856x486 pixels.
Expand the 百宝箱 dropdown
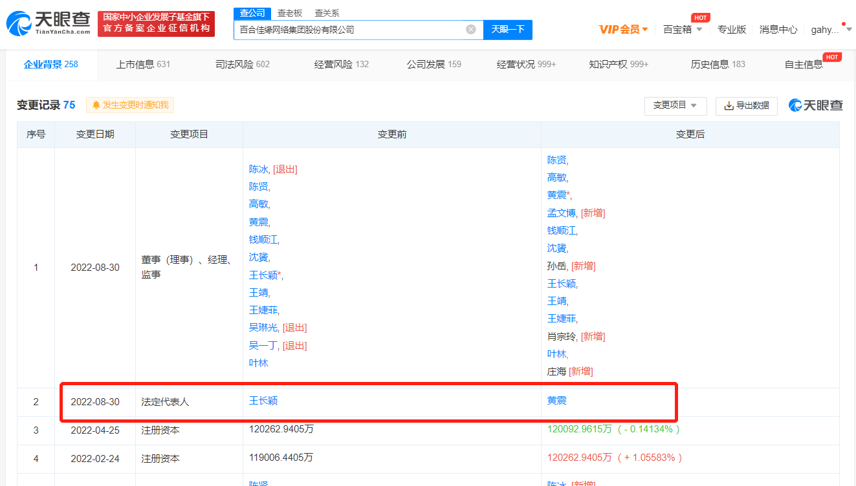(682, 29)
